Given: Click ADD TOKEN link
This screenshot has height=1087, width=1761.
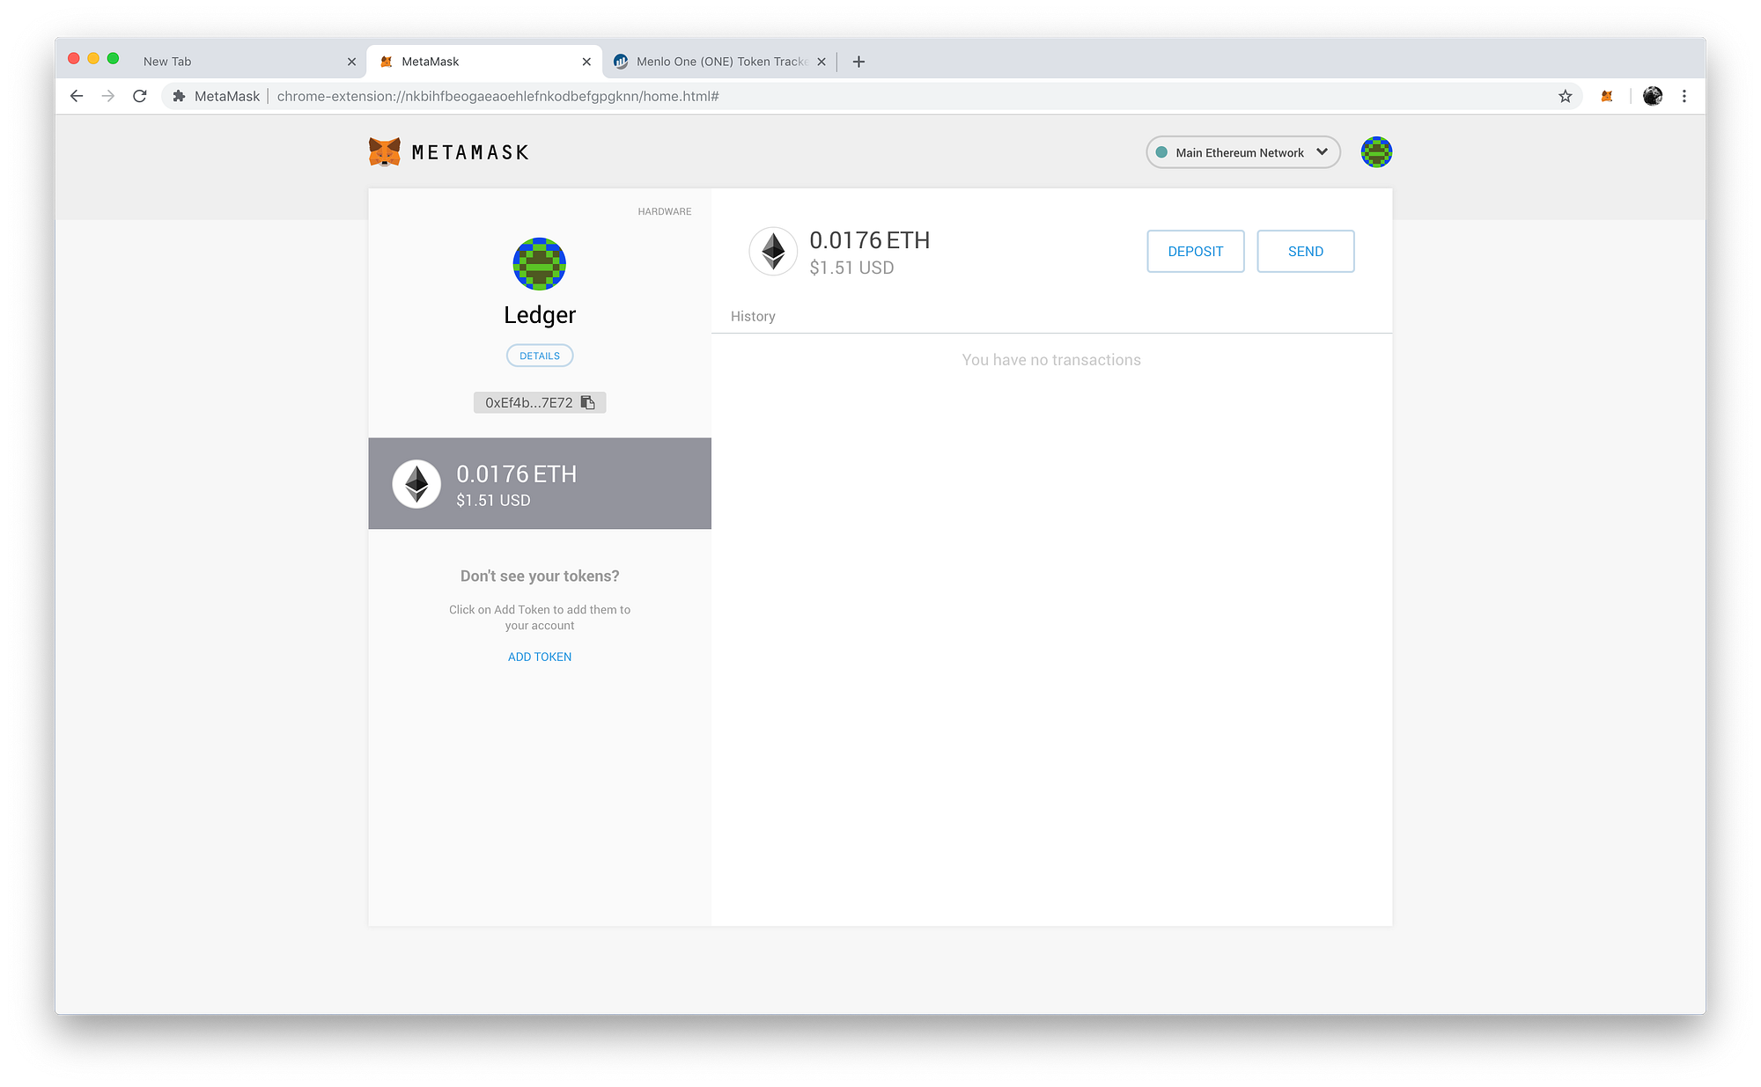Looking at the screenshot, I should [540, 657].
